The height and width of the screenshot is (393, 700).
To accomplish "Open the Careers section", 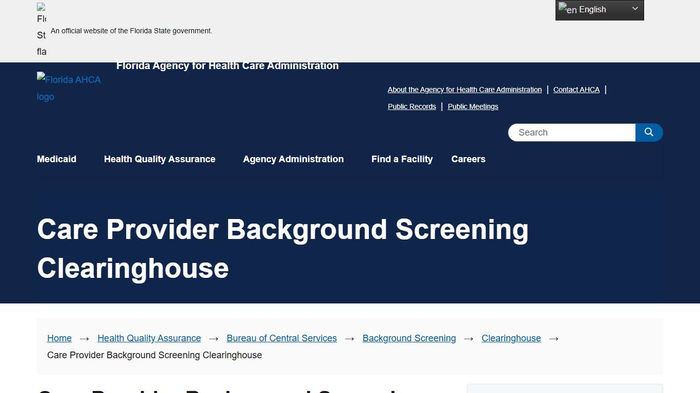I will 468,159.
